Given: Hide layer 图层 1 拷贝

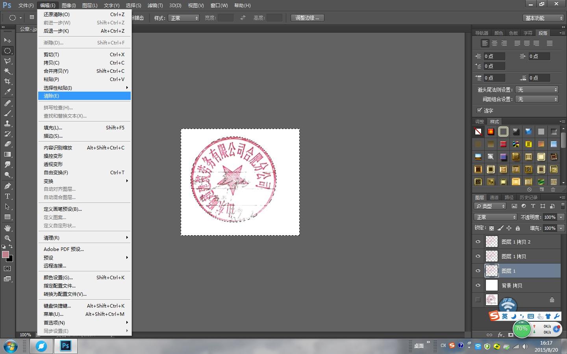Looking at the screenshot, I should click(478, 256).
